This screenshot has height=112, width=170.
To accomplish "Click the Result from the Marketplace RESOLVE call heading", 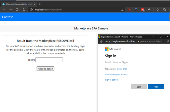I will pos(45,41).
